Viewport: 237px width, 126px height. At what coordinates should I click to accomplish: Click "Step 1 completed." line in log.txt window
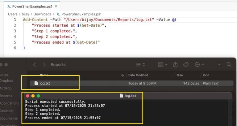[43, 110]
